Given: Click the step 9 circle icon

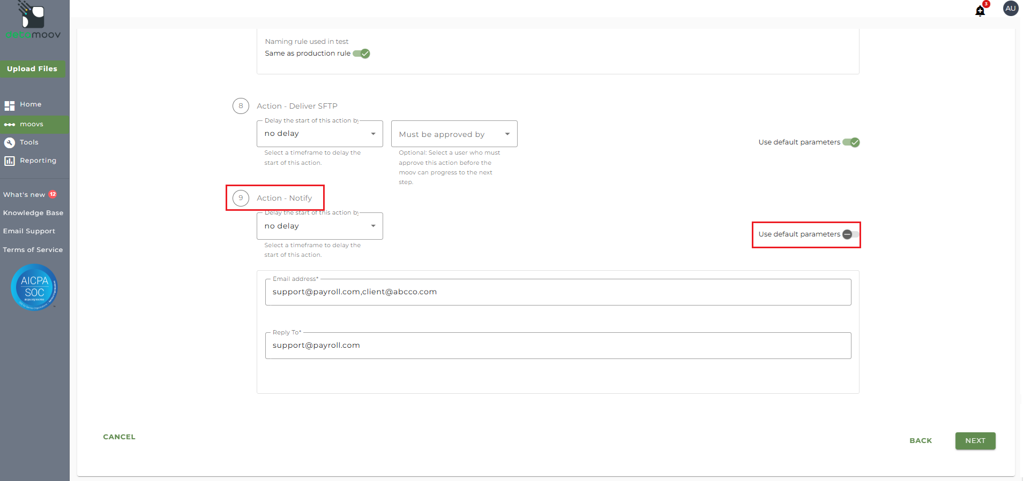Looking at the screenshot, I should [241, 198].
